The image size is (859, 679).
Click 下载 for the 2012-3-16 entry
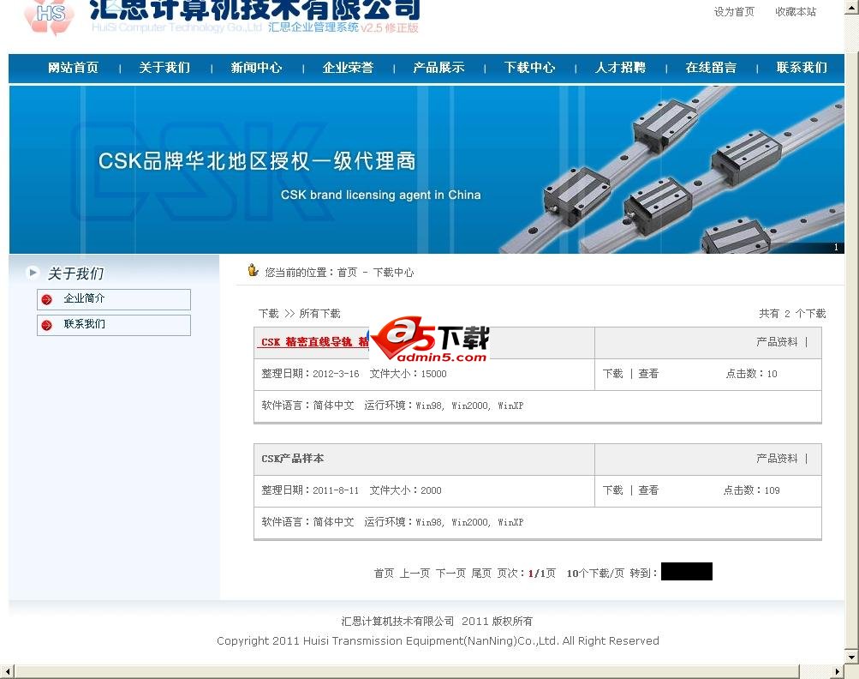point(613,374)
